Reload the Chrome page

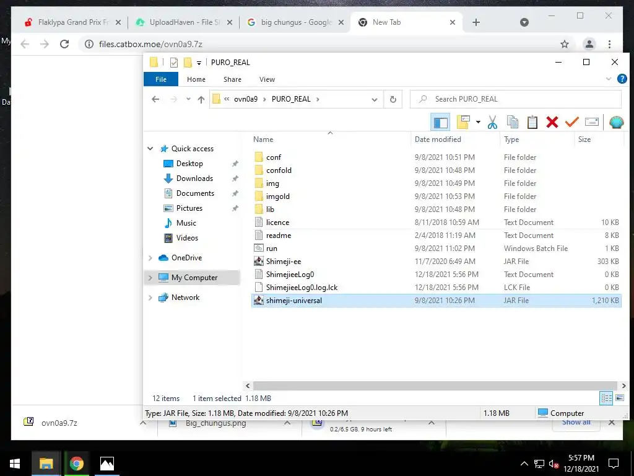pos(64,44)
